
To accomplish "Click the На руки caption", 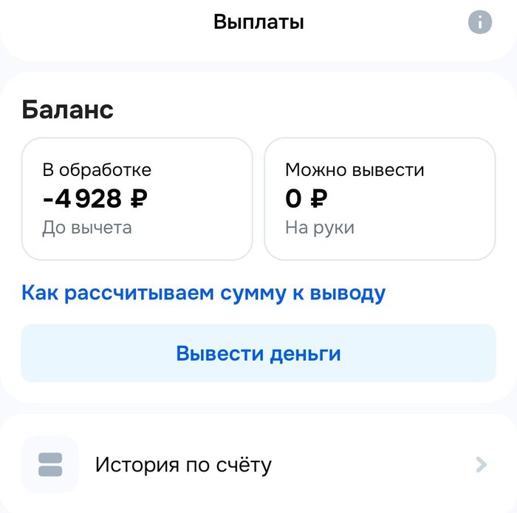I will pos(320,227).
